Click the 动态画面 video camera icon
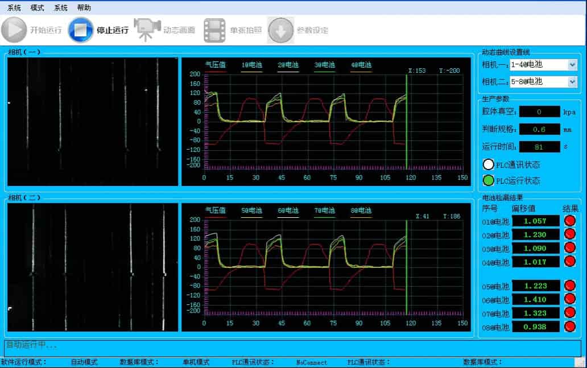The width and height of the screenshot is (587, 368). click(146, 30)
